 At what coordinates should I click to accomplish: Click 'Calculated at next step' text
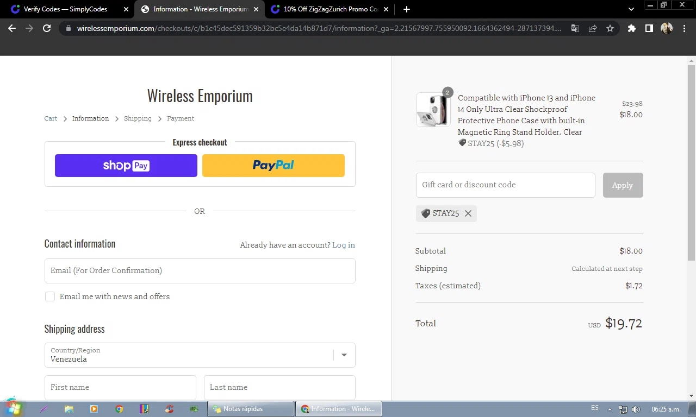coord(607,269)
